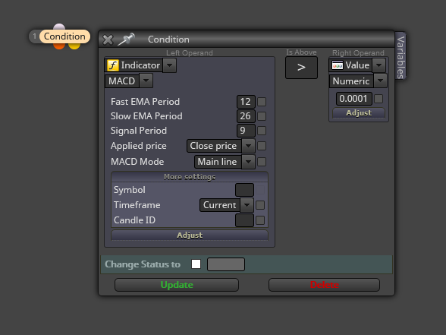Open the Variables side tab
The image size is (446, 335).
click(x=400, y=56)
